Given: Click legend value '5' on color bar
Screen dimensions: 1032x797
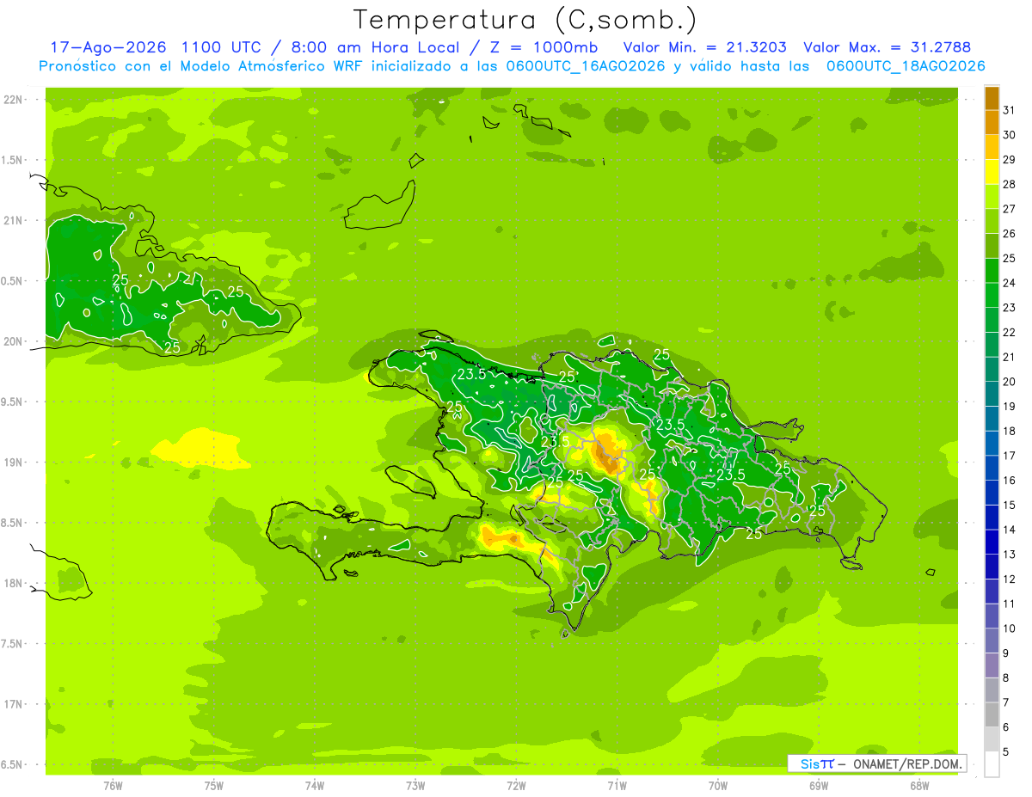Looking at the screenshot, I should 1005,751.
